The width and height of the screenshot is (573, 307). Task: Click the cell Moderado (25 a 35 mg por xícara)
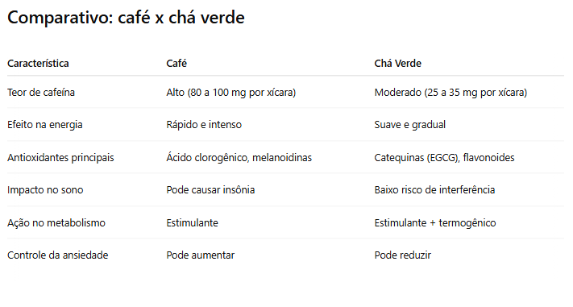451,93
